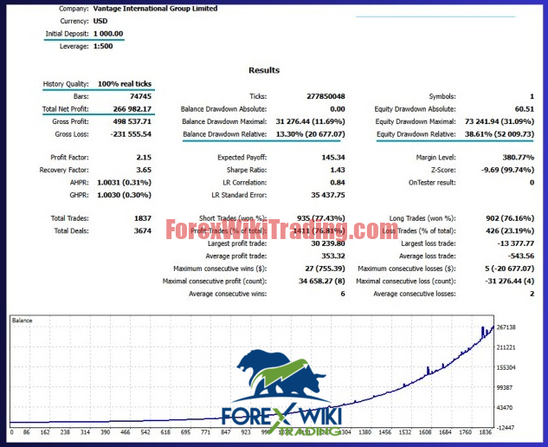The height and width of the screenshot is (447, 548).
Task: Select Short Trades value 935 (77.43%)
Action: [321, 218]
